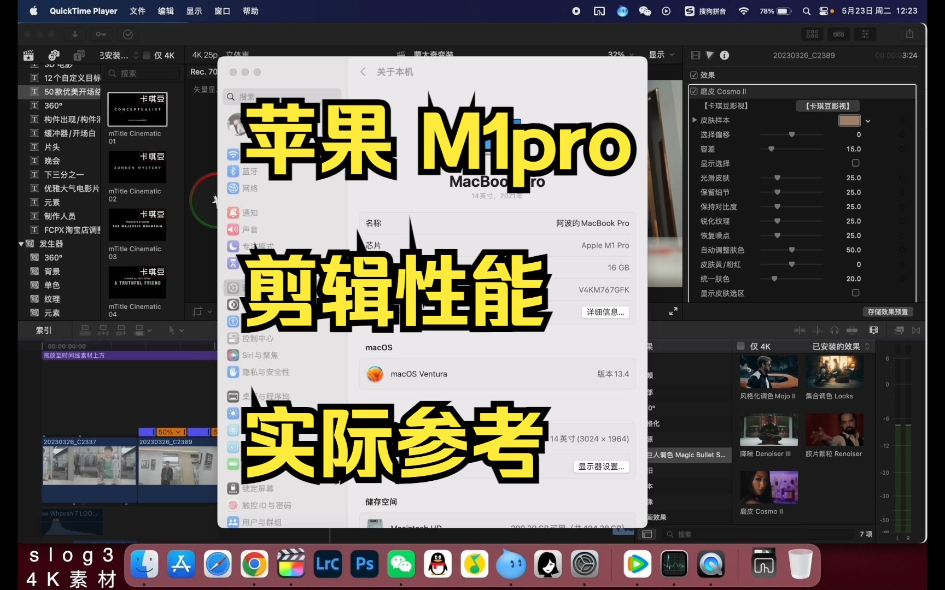Click the append clip edit icon
The height and width of the screenshot is (590, 945).
coord(121,330)
